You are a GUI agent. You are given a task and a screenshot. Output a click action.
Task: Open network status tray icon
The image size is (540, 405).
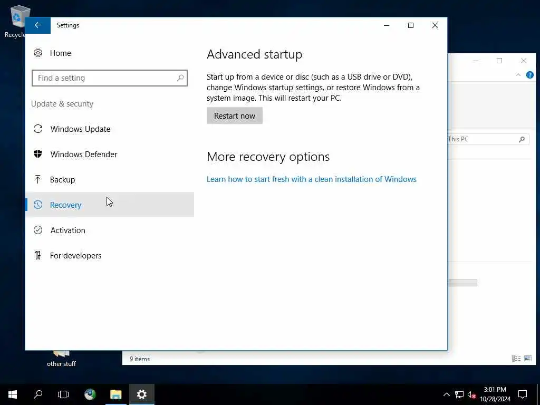point(459,394)
